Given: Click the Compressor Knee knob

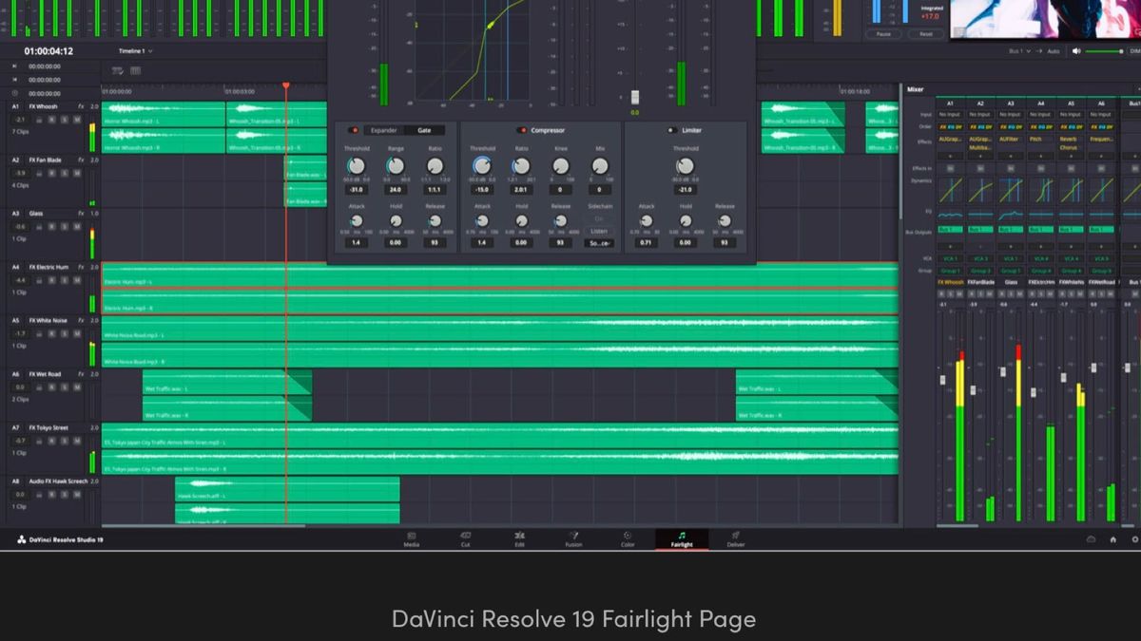Looking at the screenshot, I should click(561, 166).
